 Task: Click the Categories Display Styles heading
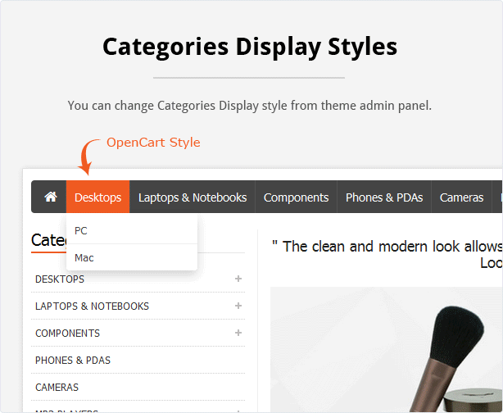[x=250, y=47]
